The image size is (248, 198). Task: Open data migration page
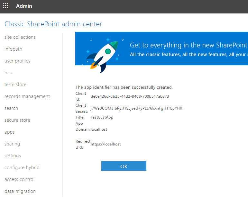coord(20,191)
